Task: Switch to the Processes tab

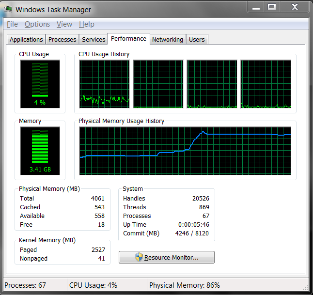Action: (x=63, y=39)
